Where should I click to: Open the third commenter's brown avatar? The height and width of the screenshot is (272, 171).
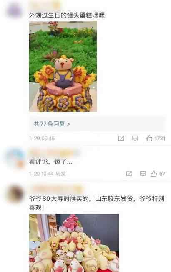(15, 194)
